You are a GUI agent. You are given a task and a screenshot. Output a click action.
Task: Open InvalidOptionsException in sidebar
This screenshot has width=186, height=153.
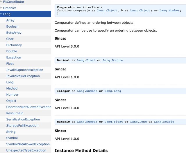[25, 70]
